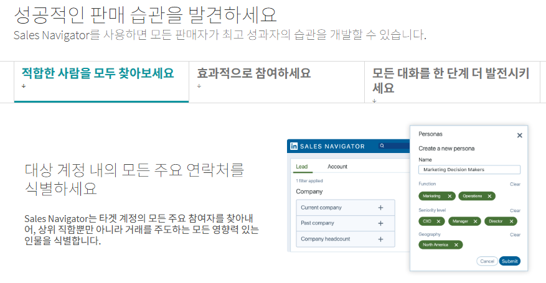Remove the Marketing function chip
The image size is (546, 283).
click(450, 196)
